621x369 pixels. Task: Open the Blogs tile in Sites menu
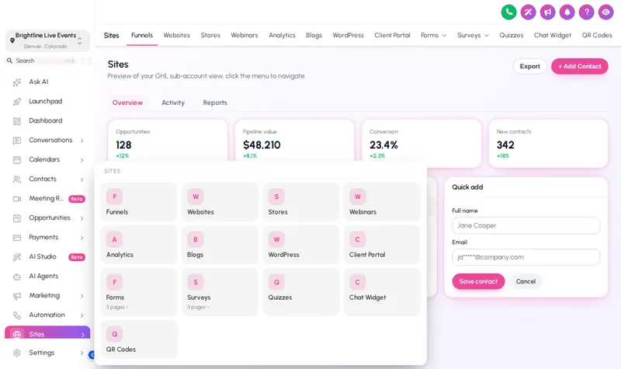[220, 245]
